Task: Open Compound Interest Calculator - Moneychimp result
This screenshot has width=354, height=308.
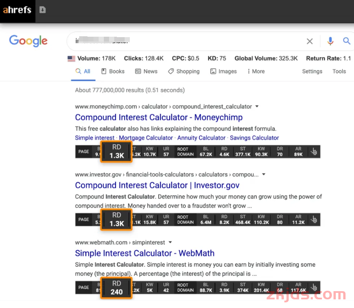Action: point(159,117)
